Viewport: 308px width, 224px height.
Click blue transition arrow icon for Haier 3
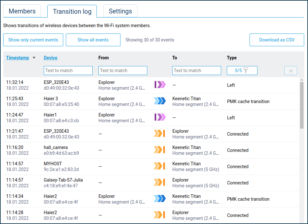click(x=160, y=101)
